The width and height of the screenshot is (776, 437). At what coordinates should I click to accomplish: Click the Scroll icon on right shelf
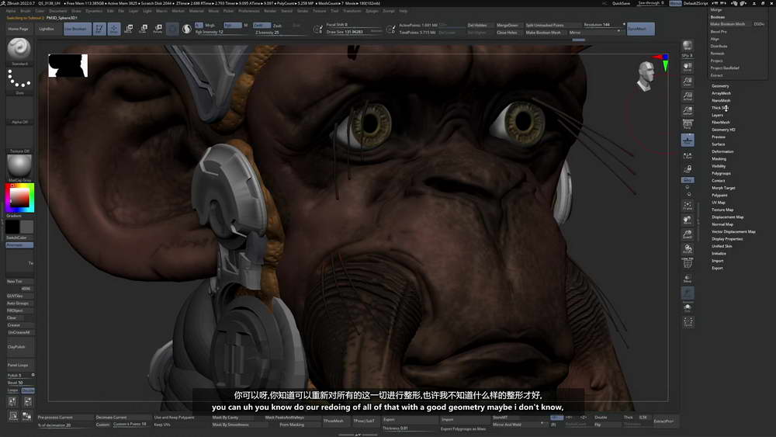pos(688,67)
